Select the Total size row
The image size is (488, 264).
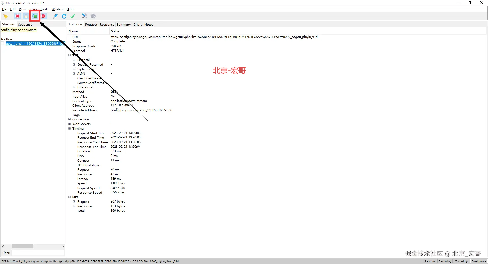tap(277, 211)
